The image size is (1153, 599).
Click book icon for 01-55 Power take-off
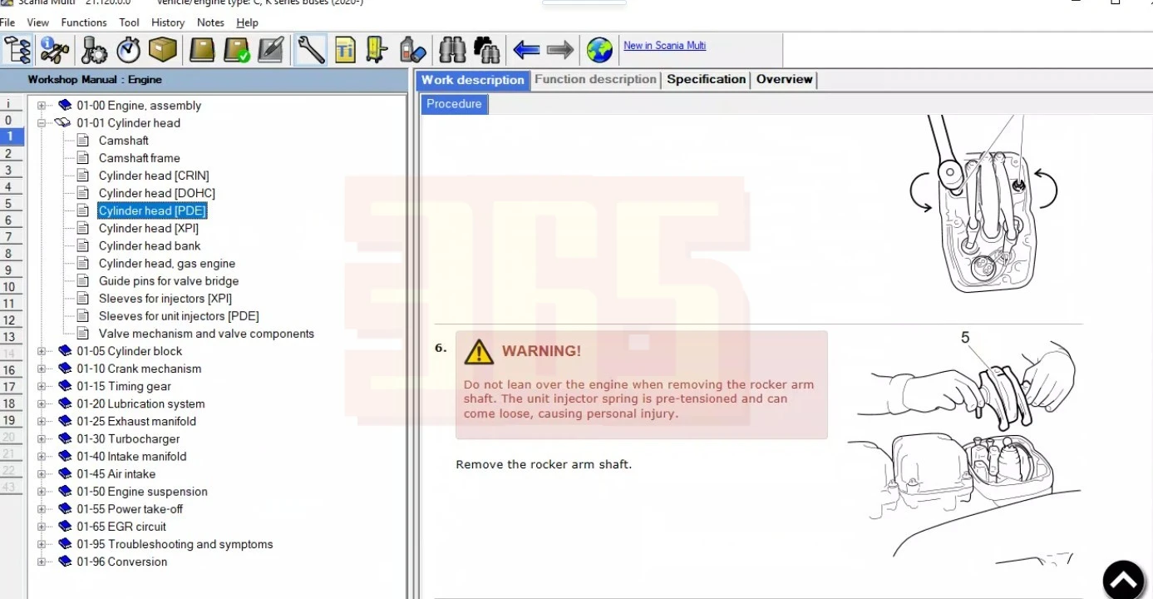click(64, 509)
